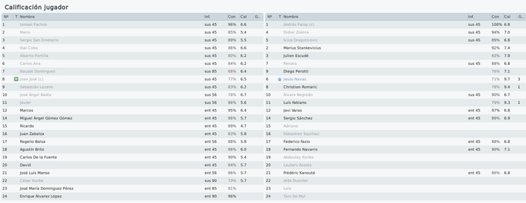Click left table Nº column header

point(7,16)
